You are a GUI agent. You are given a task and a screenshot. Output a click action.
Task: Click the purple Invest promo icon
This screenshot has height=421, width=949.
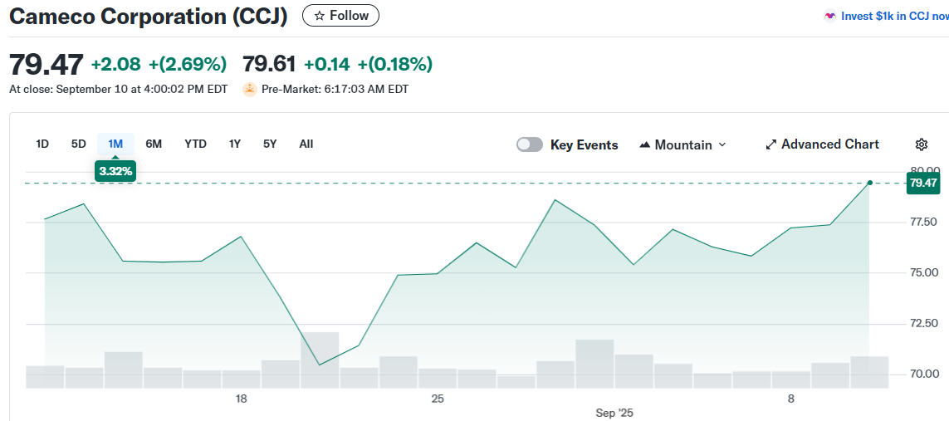(x=830, y=17)
